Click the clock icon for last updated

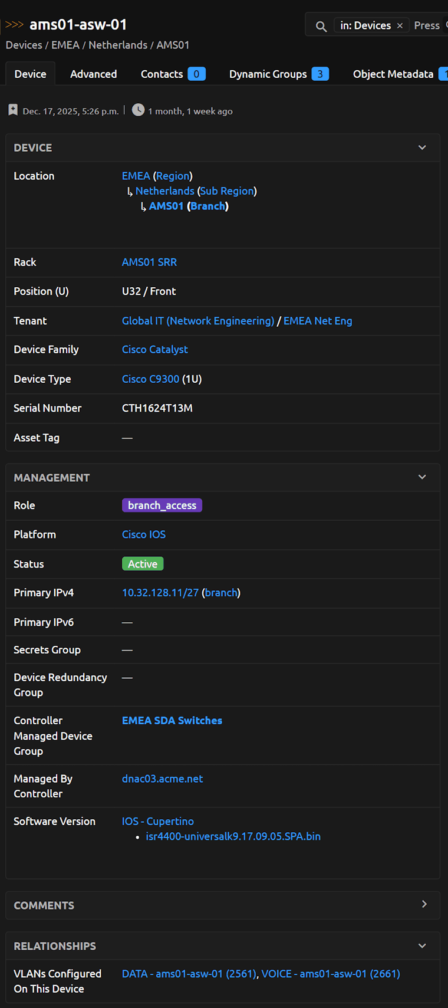click(x=138, y=110)
